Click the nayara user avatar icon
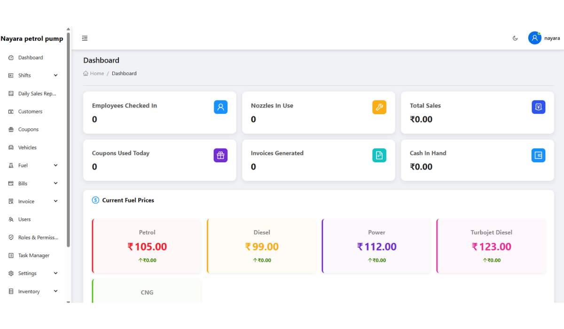This screenshot has height=329, width=564. tap(534, 38)
